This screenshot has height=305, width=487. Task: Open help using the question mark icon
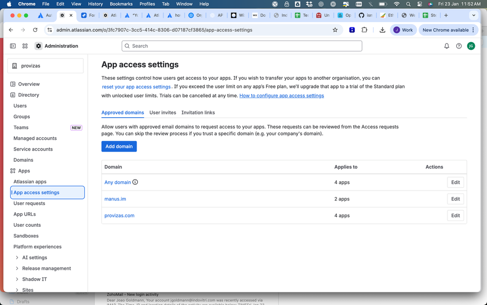click(x=459, y=45)
